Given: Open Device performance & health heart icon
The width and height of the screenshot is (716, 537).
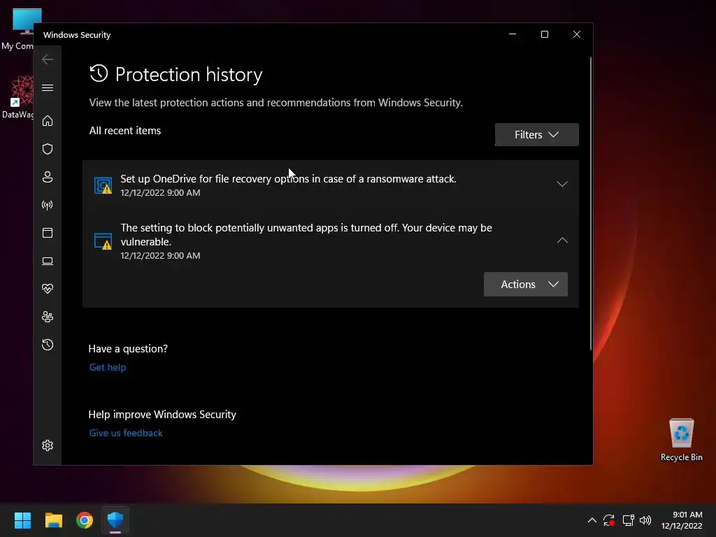Looking at the screenshot, I should pyautogui.click(x=48, y=289).
